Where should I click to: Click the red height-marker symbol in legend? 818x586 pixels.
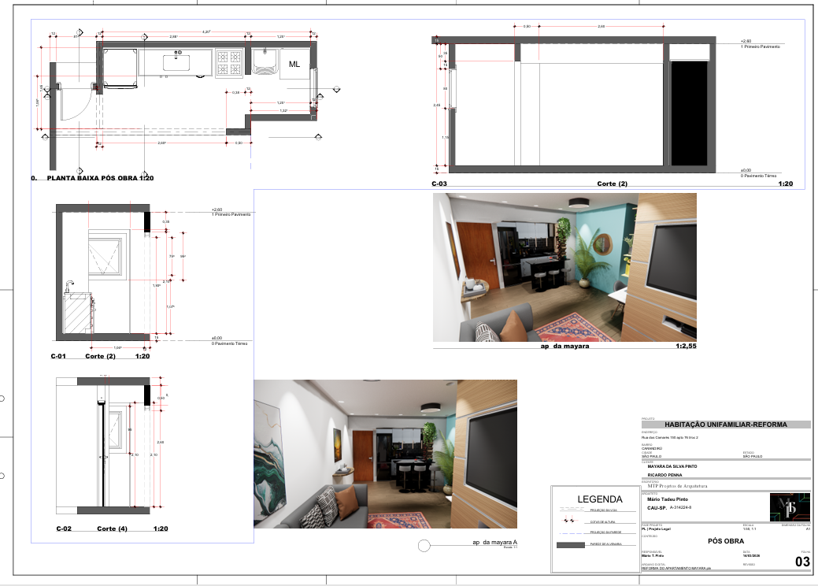(x=568, y=521)
